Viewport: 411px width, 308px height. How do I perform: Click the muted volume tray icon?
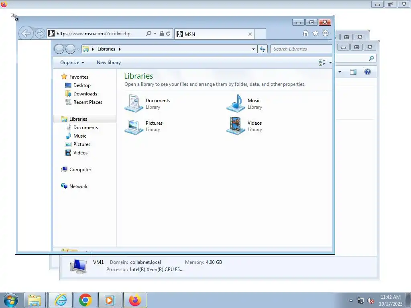point(370,301)
